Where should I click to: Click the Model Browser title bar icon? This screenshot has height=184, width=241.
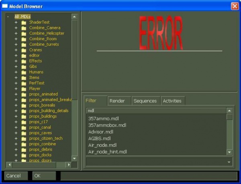coord(5,6)
